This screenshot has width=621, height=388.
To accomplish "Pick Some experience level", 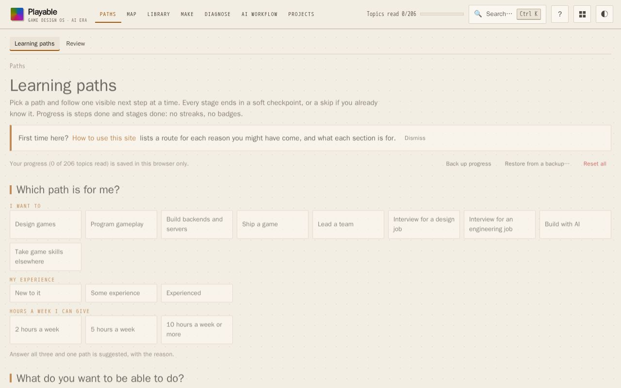I will [x=121, y=293].
